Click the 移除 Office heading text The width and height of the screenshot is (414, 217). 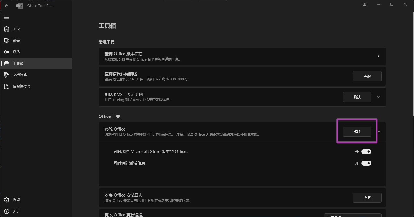click(115, 129)
